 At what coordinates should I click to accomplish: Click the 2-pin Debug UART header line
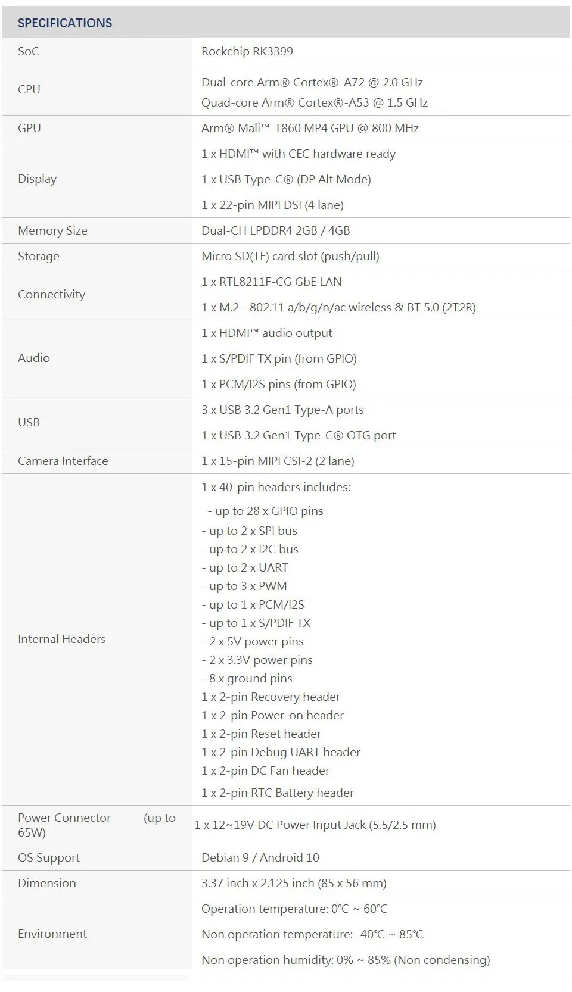[x=281, y=752]
